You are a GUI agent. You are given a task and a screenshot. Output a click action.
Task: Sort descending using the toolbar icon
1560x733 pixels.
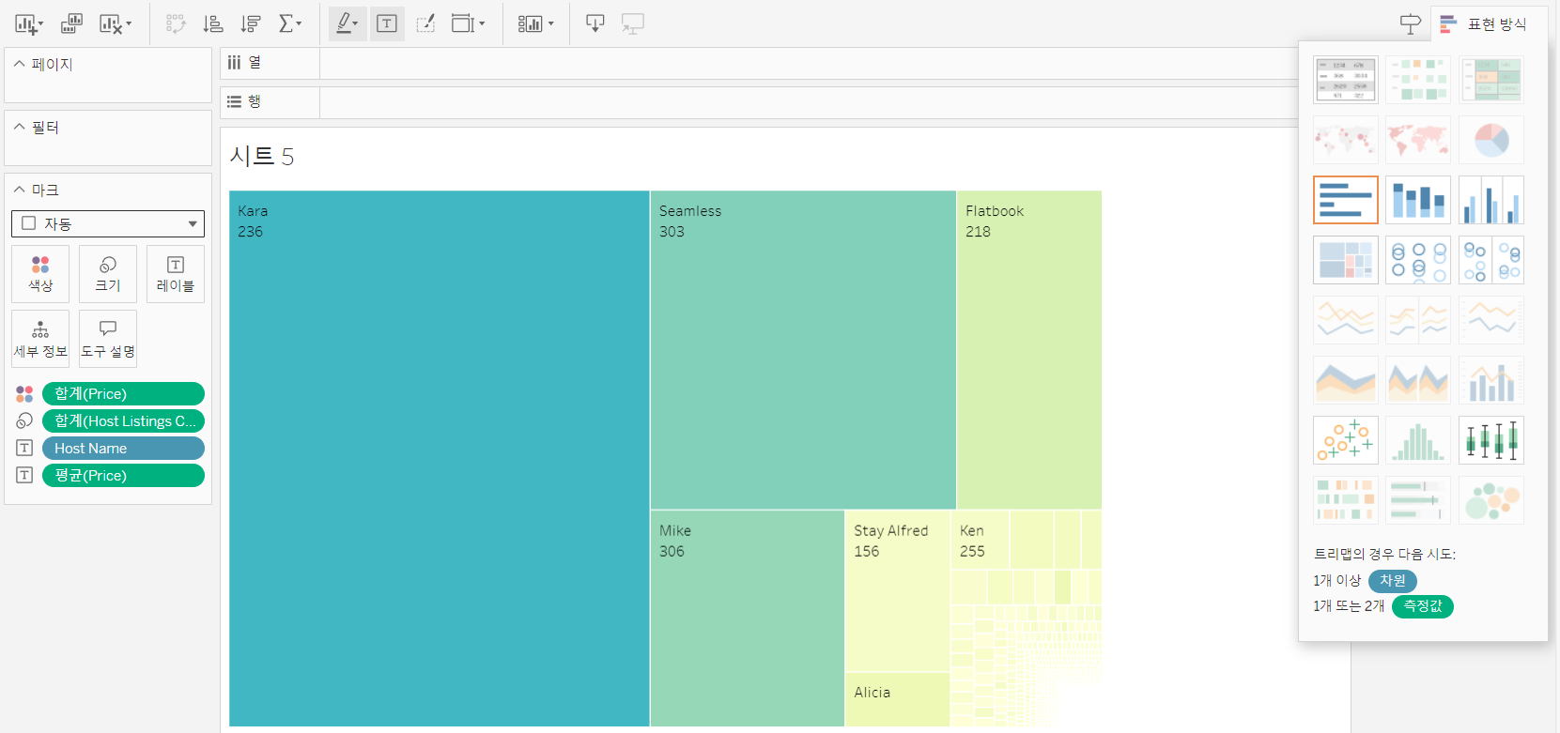point(251,23)
